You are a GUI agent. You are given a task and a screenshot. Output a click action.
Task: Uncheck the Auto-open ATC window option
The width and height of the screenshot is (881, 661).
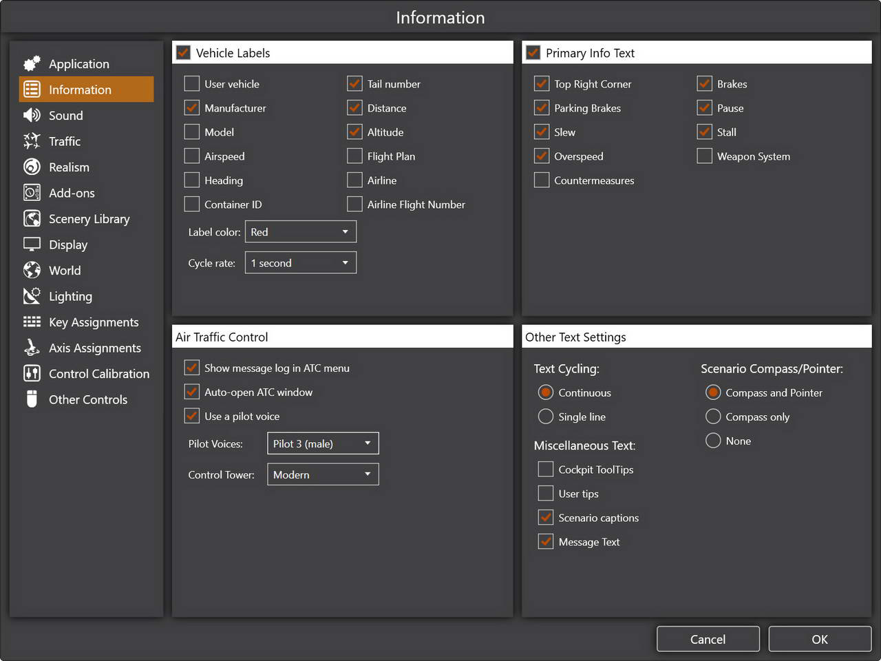[192, 392]
